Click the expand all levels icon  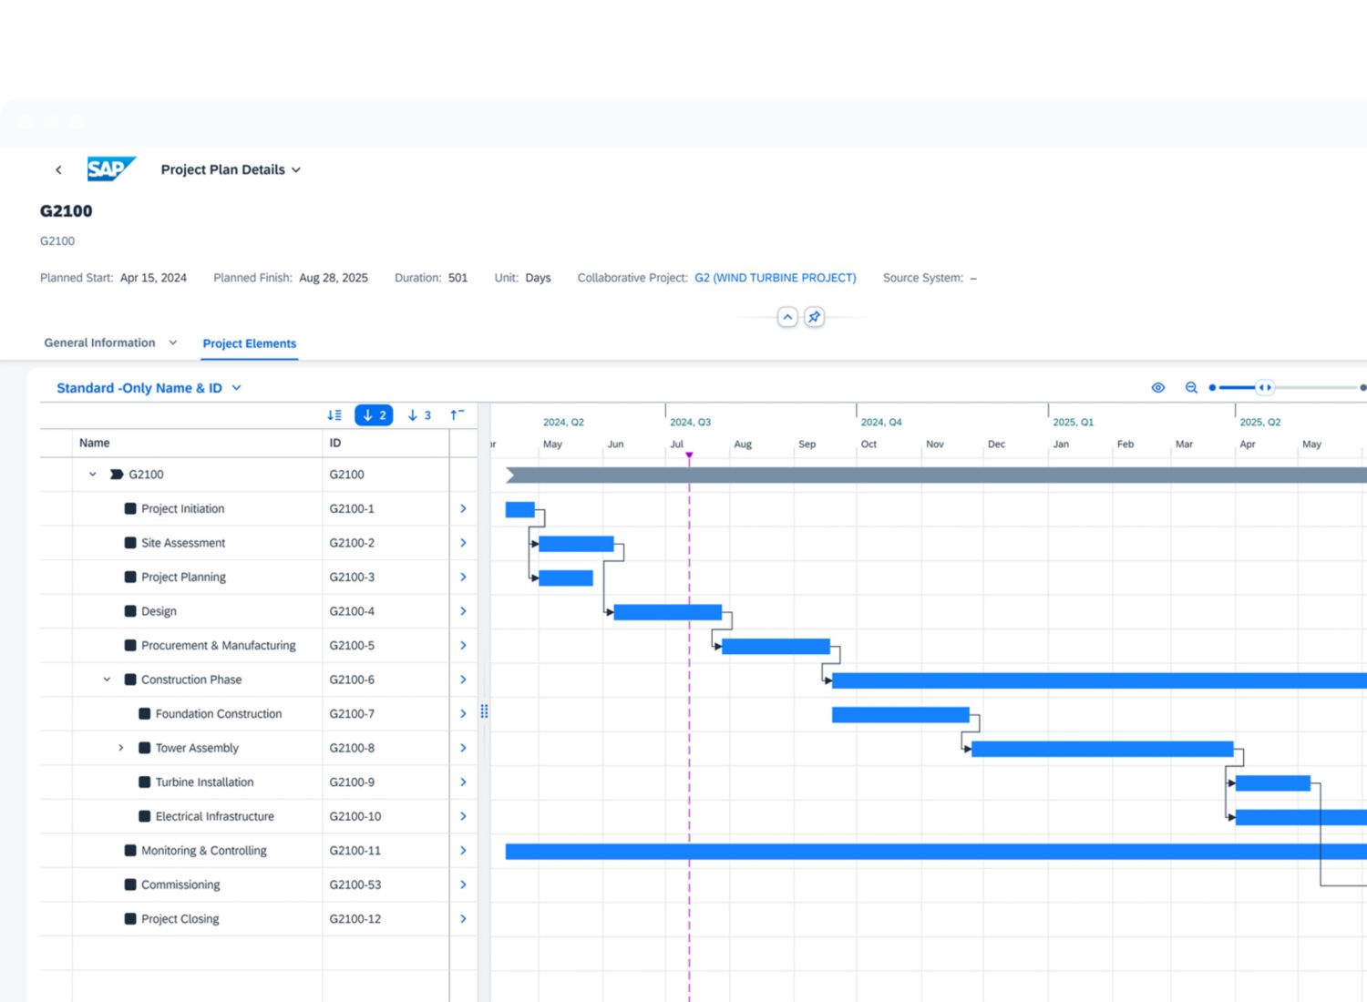point(334,415)
